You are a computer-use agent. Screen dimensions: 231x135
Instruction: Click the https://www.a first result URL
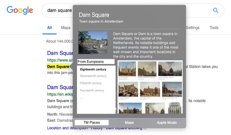coord(60,60)
